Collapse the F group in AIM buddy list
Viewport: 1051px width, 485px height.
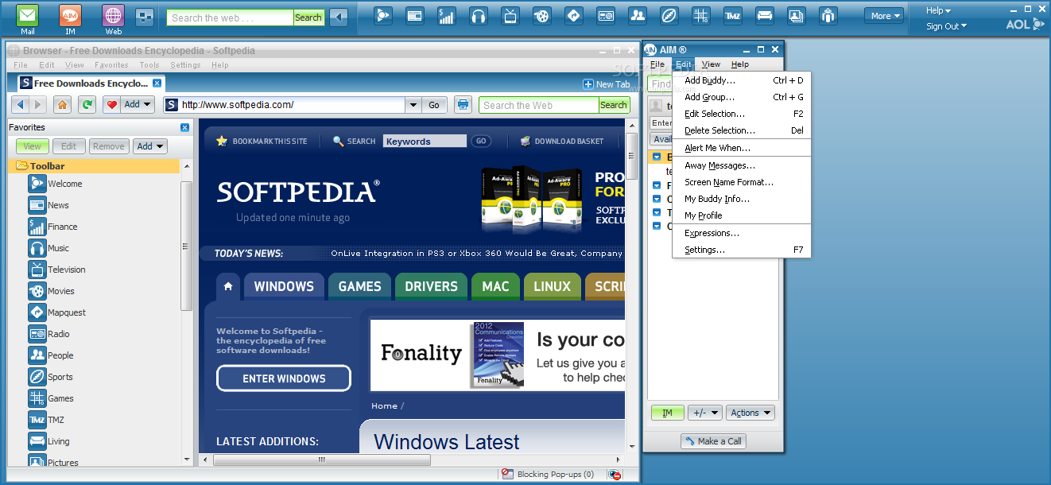(657, 185)
